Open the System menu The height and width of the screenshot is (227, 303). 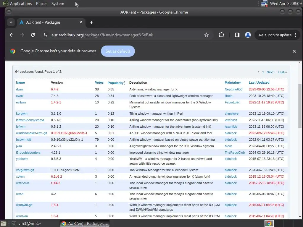[x=58, y=4]
